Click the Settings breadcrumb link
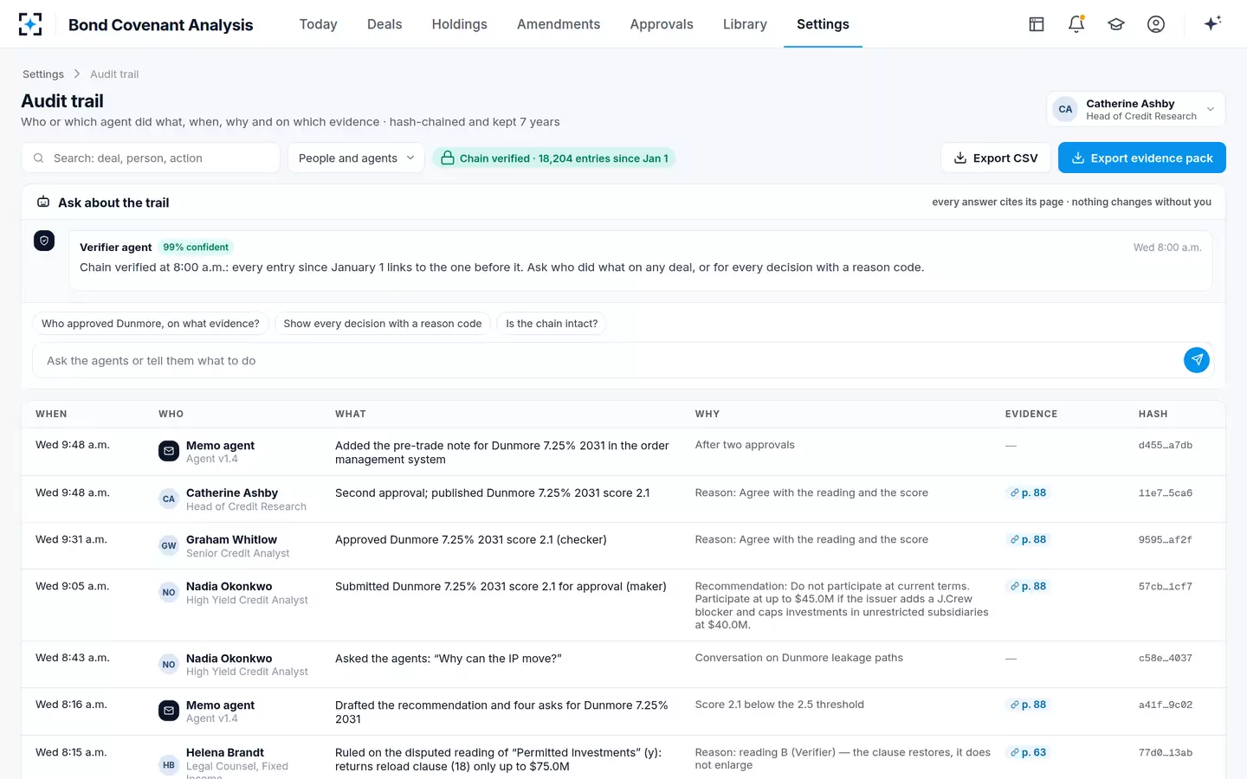1247x779 pixels. tap(43, 74)
